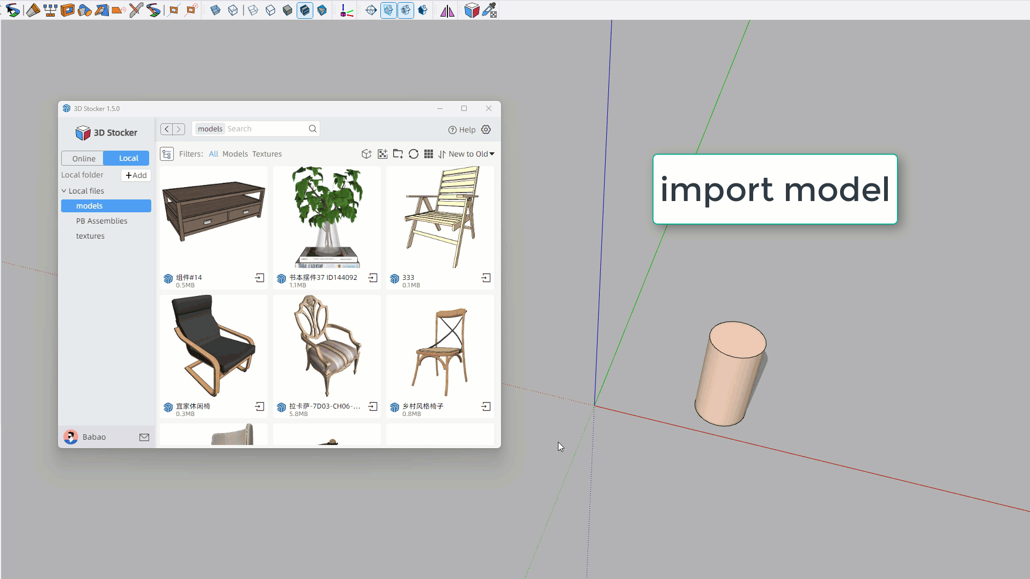Click the Add local folder button

pyautogui.click(x=136, y=175)
